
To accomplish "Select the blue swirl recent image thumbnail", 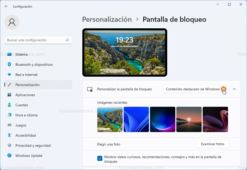I will [x=136, y=119].
